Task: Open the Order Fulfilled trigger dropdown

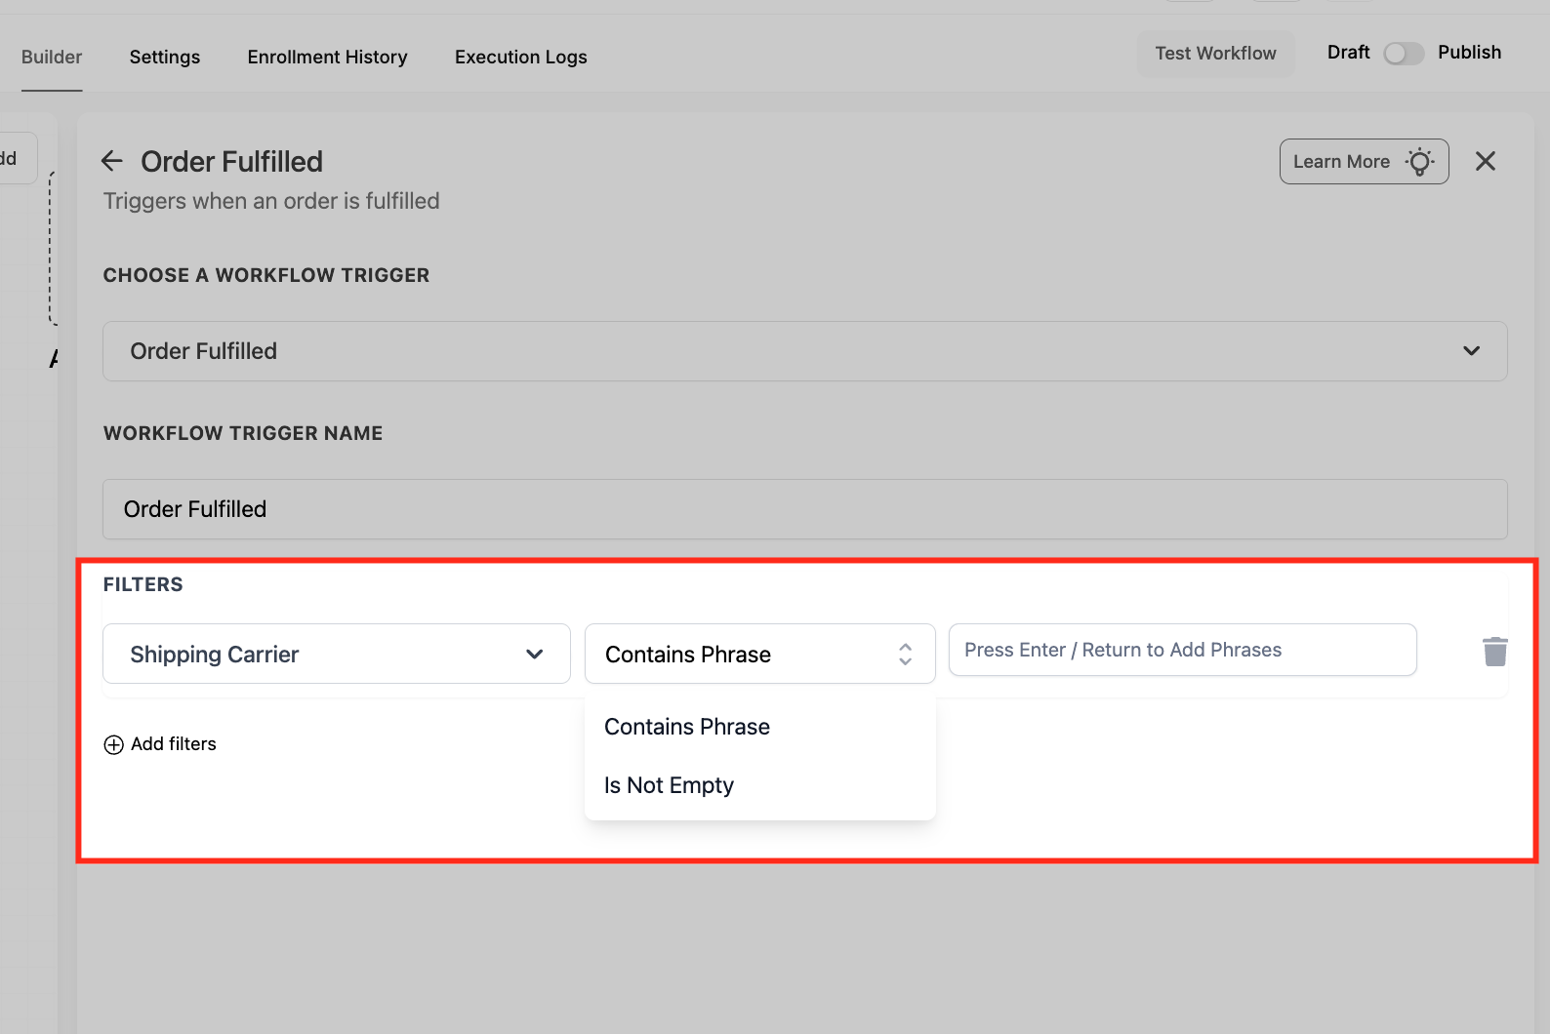Action: click(804, 351)
